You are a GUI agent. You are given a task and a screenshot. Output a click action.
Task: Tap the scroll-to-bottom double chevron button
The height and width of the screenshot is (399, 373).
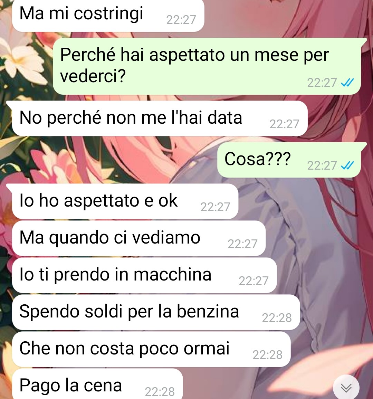click(x=346, y=388)
